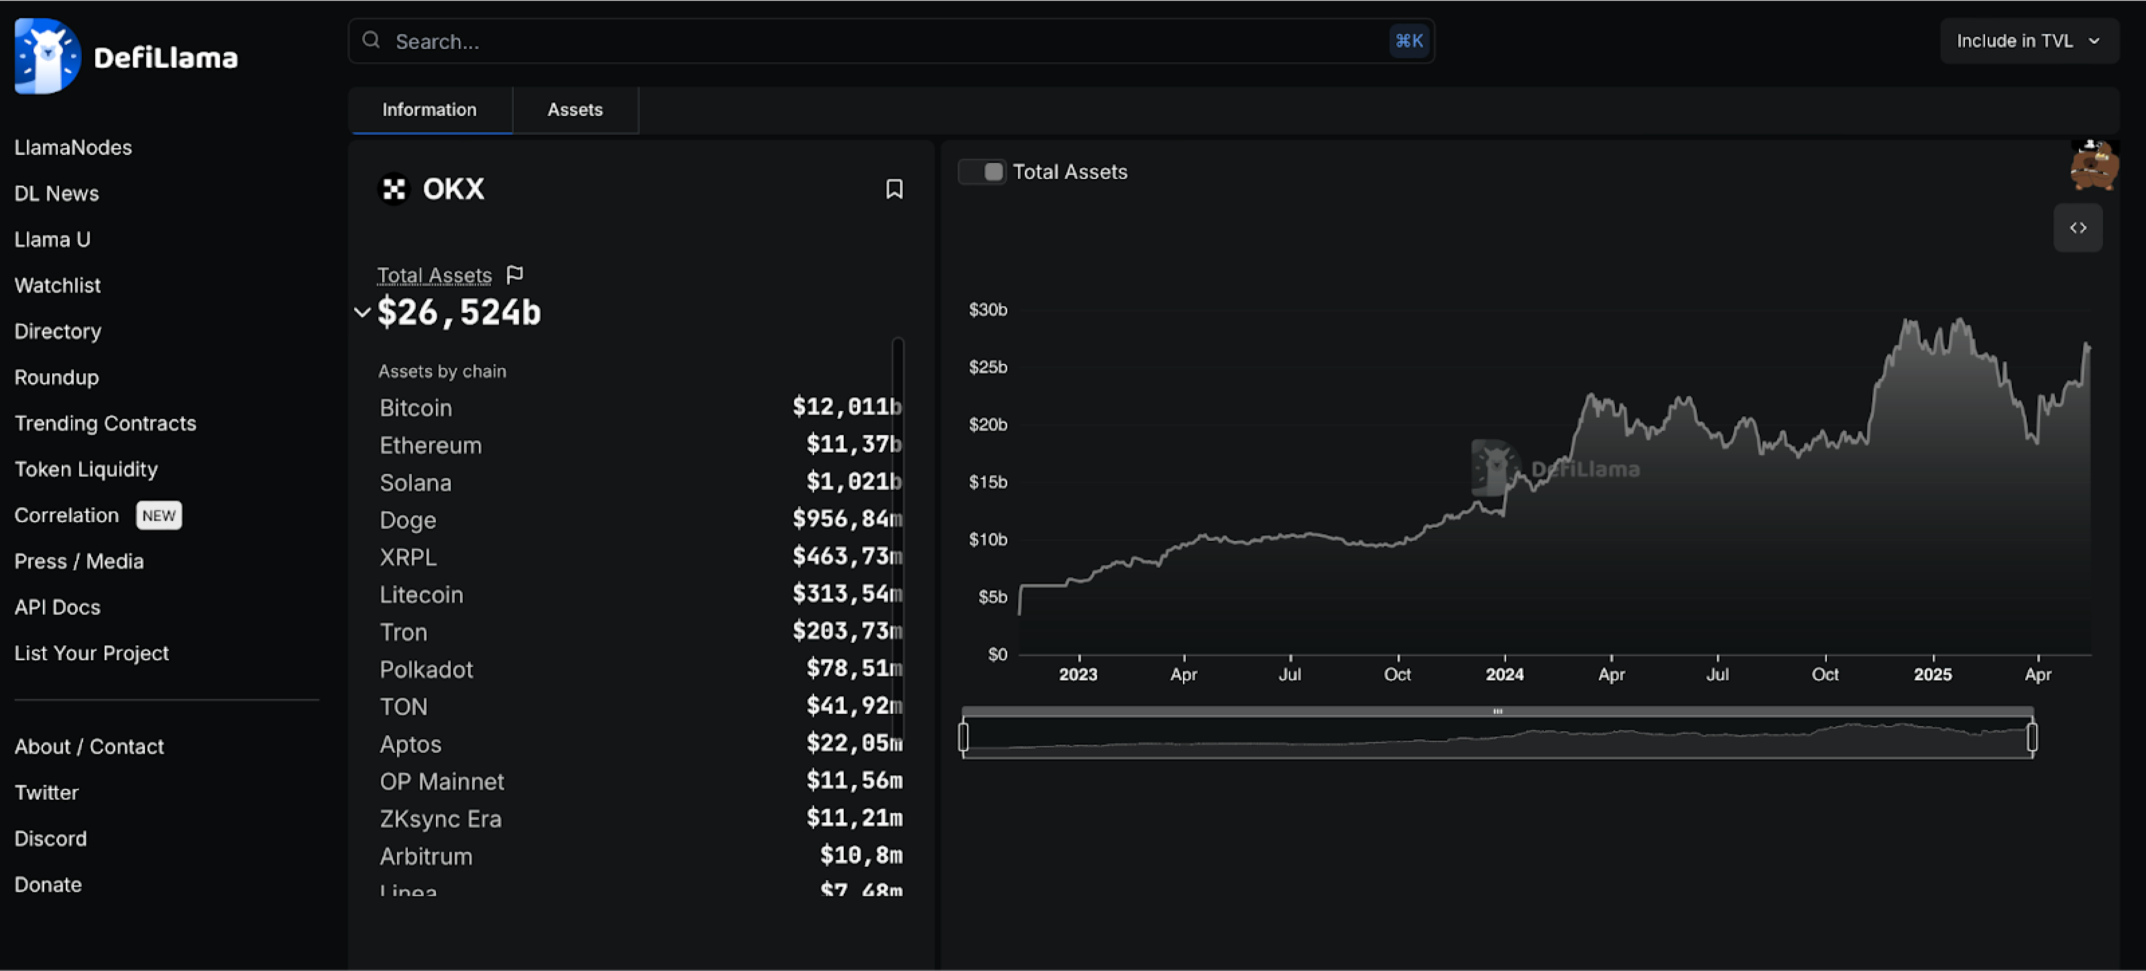Click the Search input field
2146x971 pixels.
point(891,41)
